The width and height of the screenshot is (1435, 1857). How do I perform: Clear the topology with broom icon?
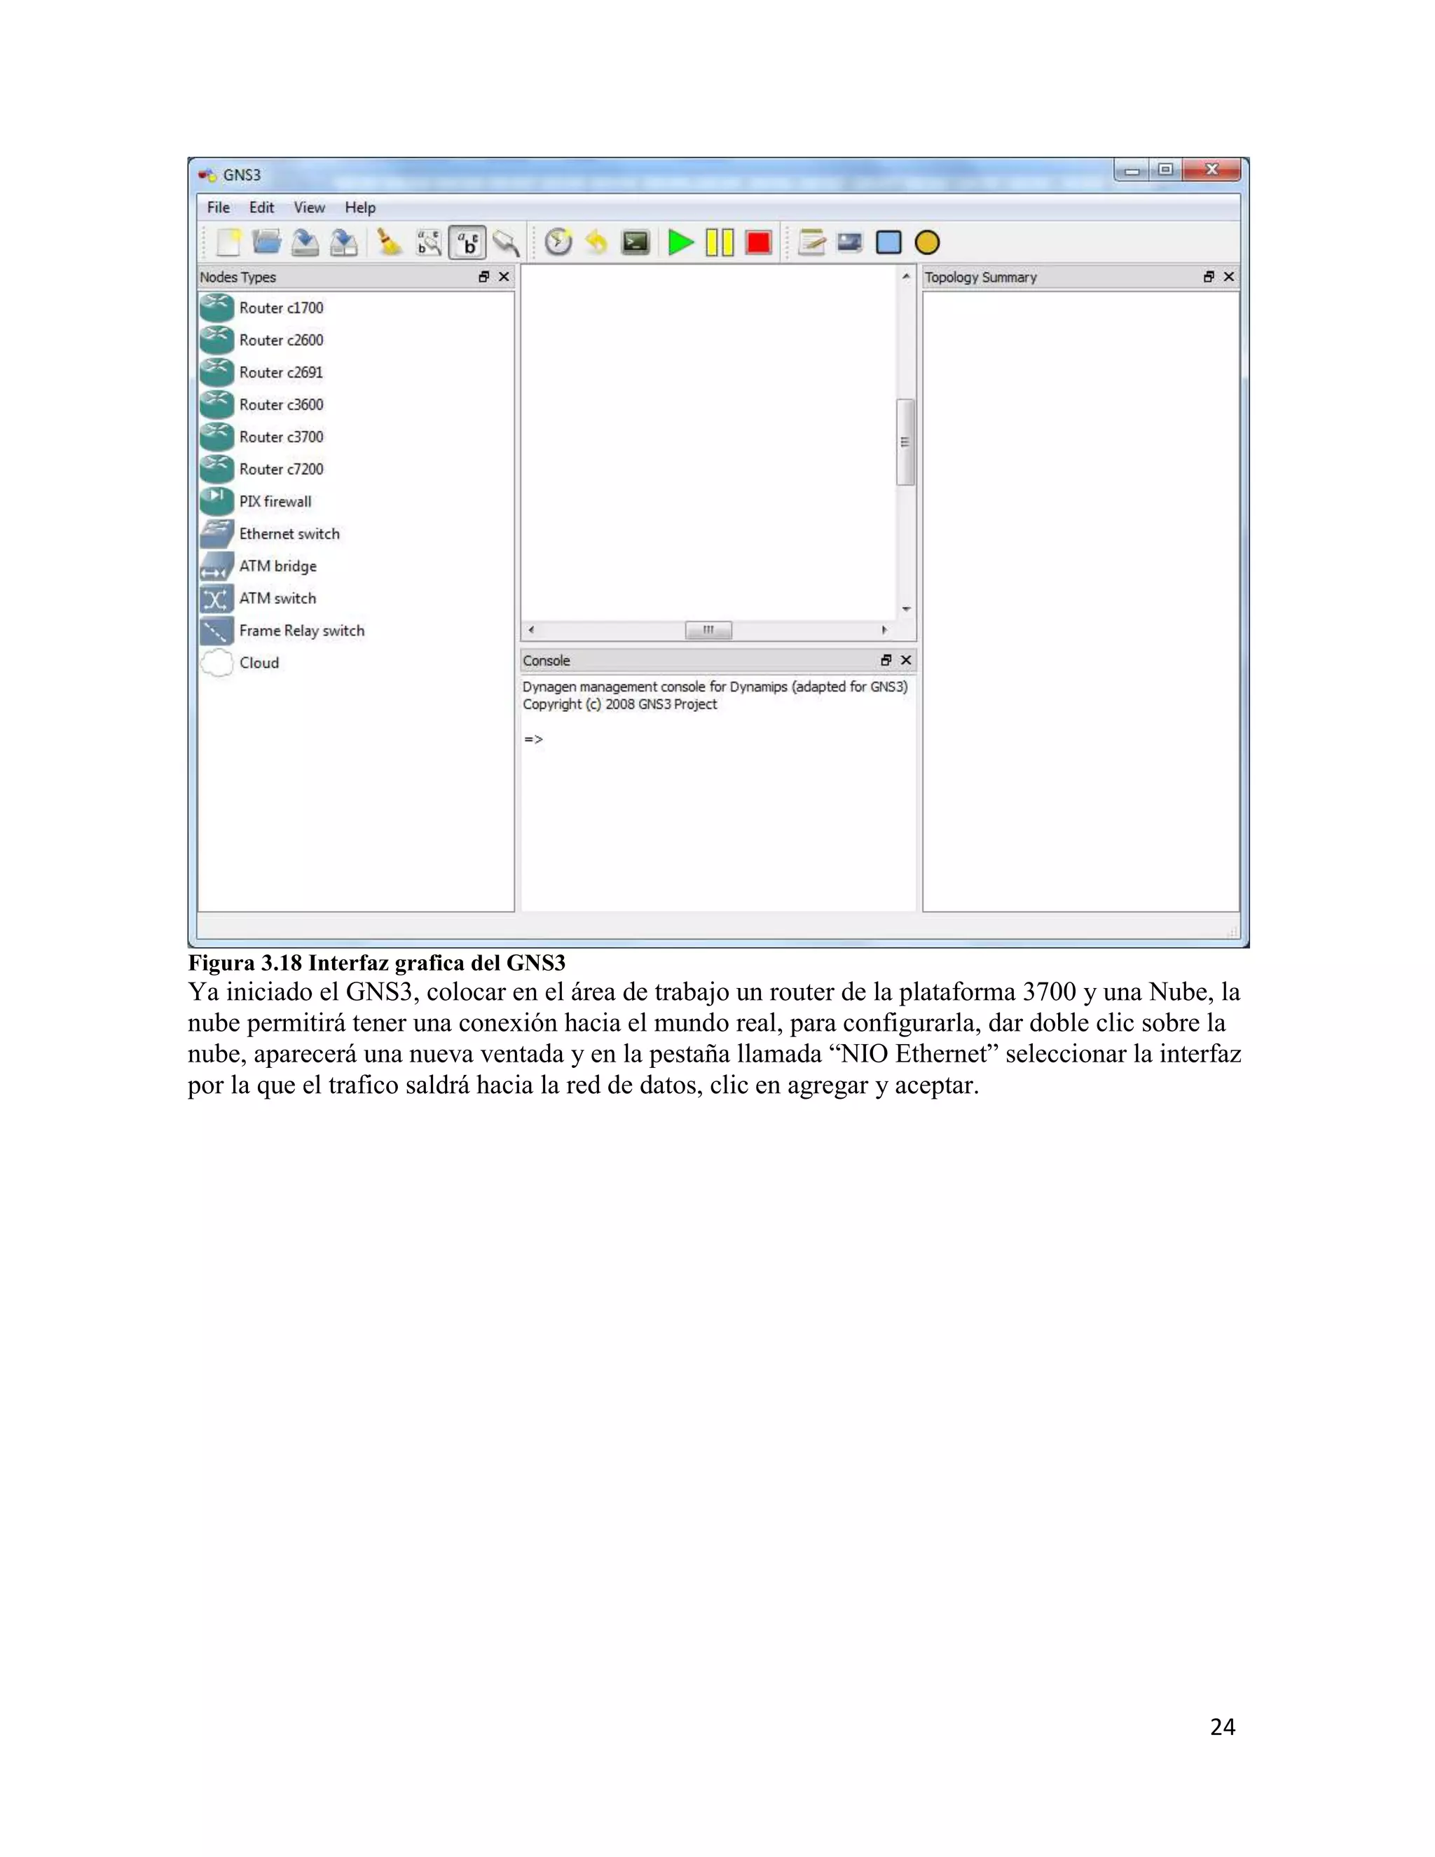pos(390,243)
